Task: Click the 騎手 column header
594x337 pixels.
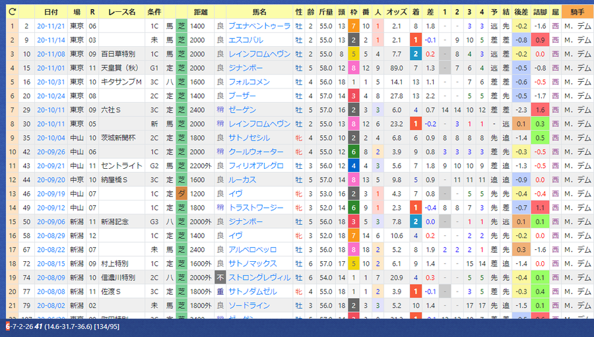Action: coord(577,12)
